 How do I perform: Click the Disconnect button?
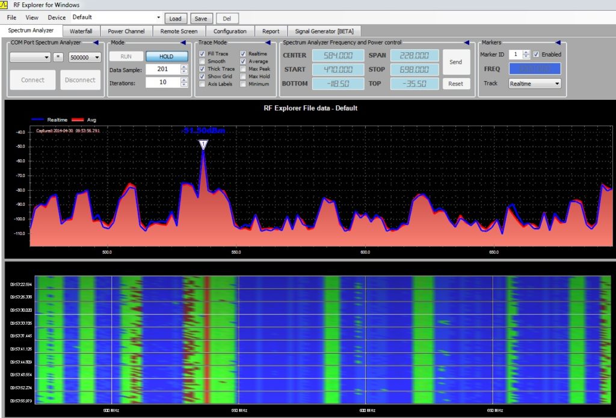80,80
